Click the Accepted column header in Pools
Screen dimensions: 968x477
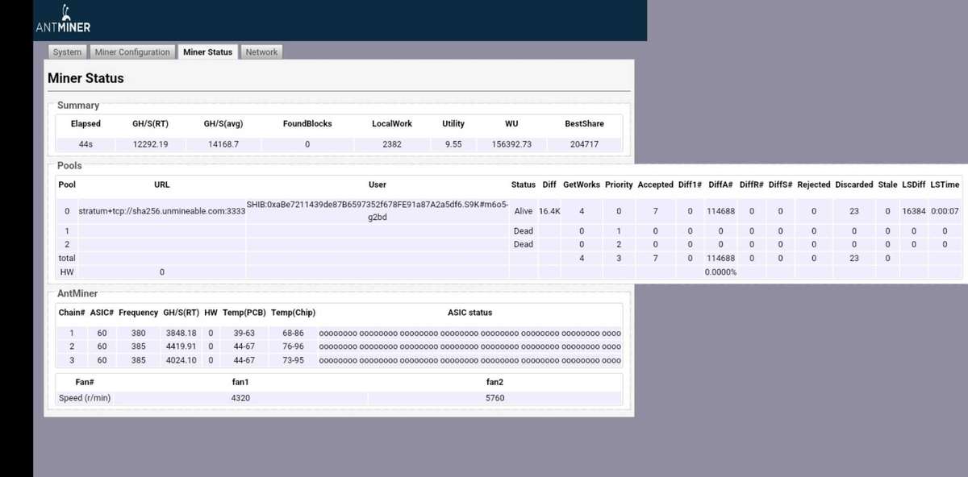coord(655,185)
